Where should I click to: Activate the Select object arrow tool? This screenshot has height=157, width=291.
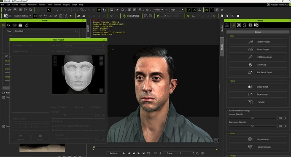(48, 10)
